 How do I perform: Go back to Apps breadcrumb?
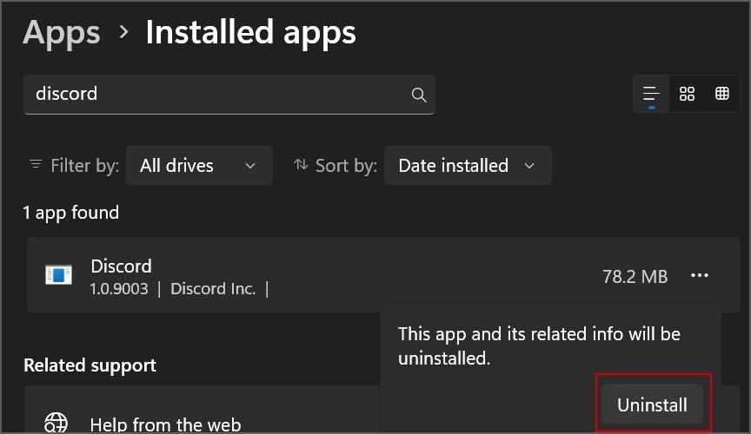[x=62, y=32]
